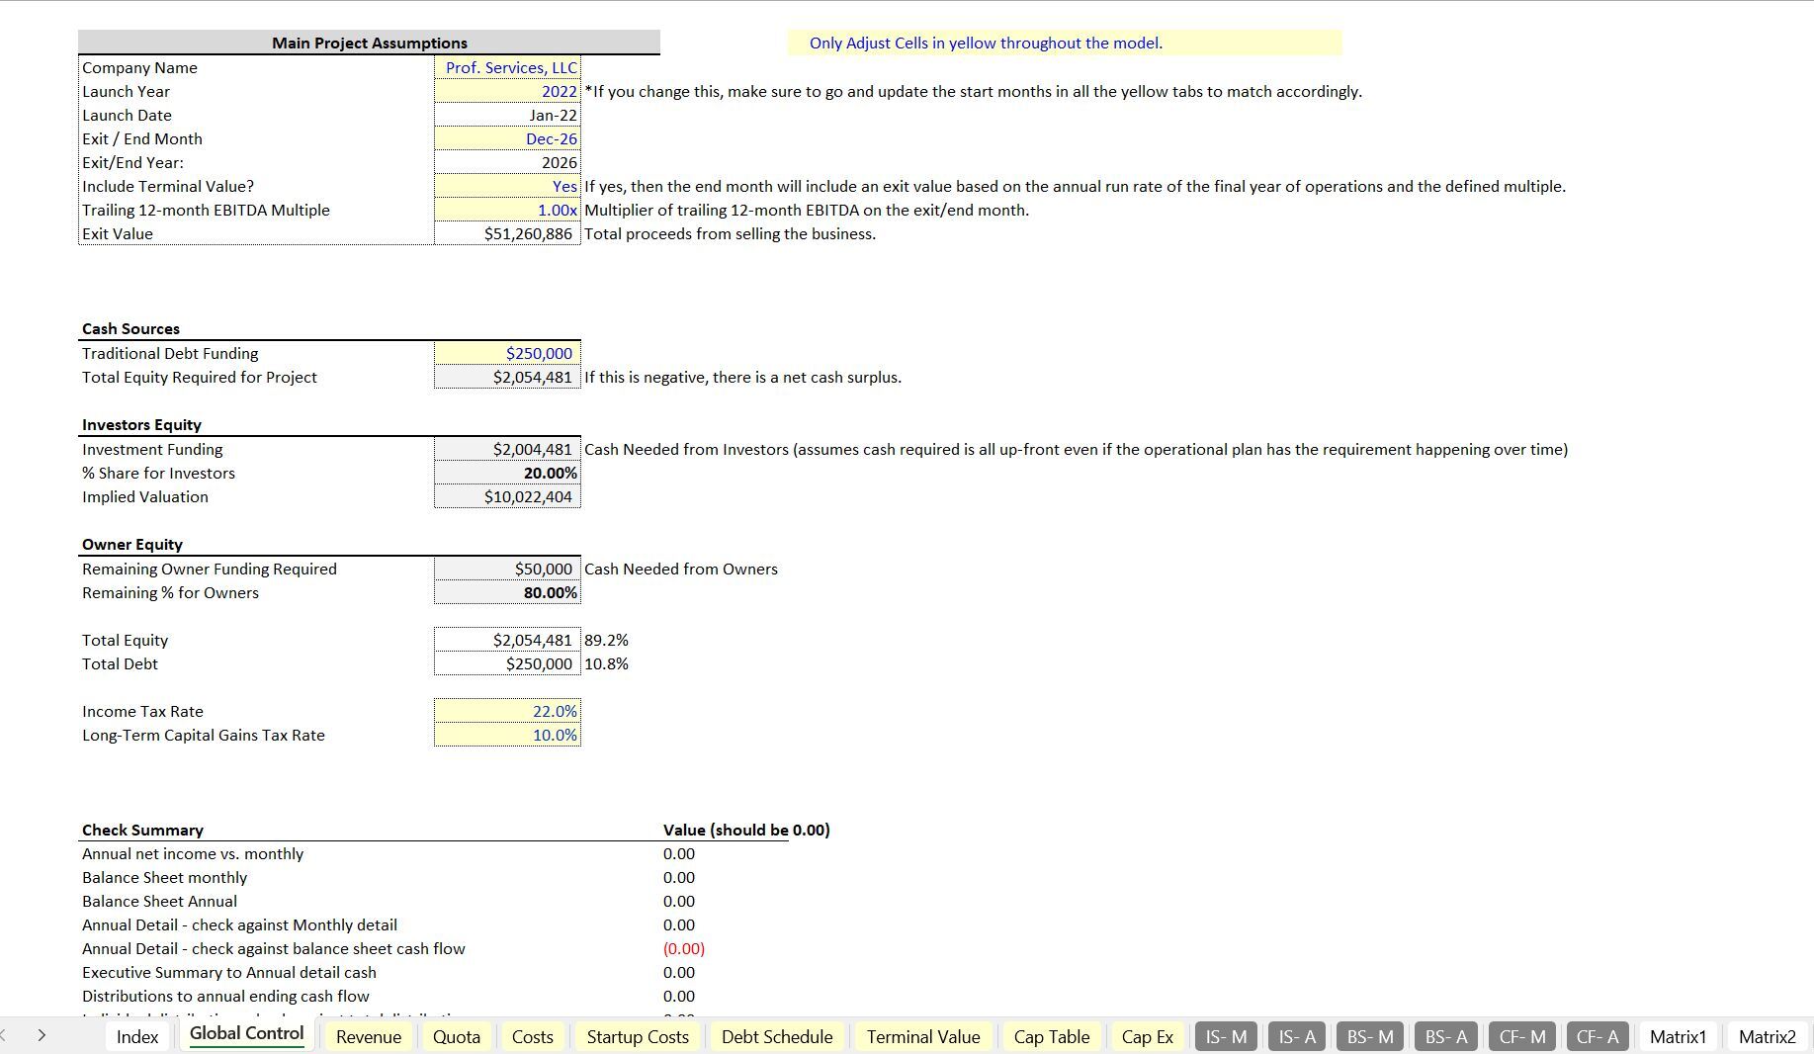
Task: Select the 89.2% equity ratio cell
Action: 606,640
